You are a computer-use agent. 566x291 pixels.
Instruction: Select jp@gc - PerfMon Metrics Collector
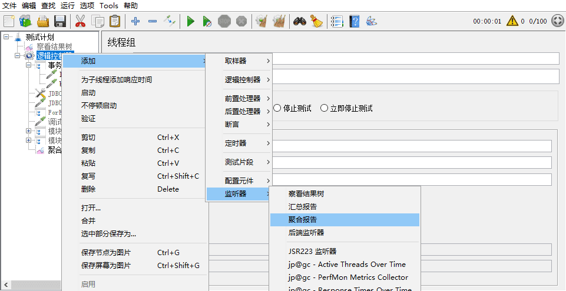[x=345, y=277]
